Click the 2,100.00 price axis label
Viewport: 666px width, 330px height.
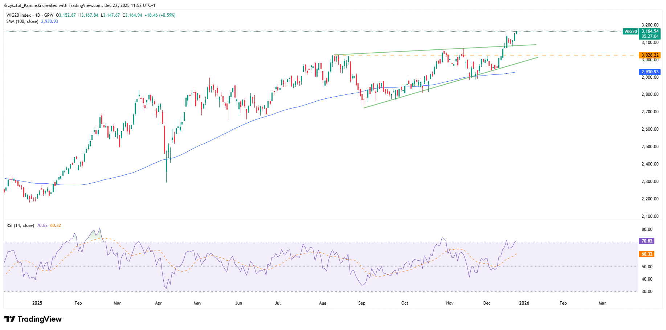650,216
